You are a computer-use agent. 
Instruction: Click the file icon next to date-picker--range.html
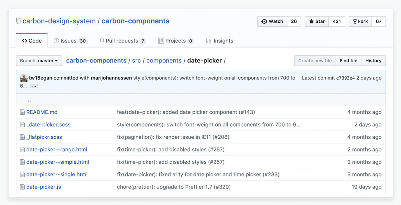(22, 150)
